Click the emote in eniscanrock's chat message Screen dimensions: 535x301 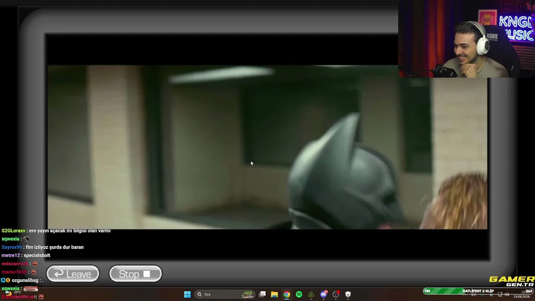point(35,264)
